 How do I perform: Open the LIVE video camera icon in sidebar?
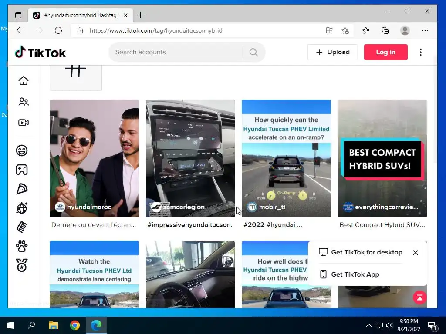(x=24, y=123)
